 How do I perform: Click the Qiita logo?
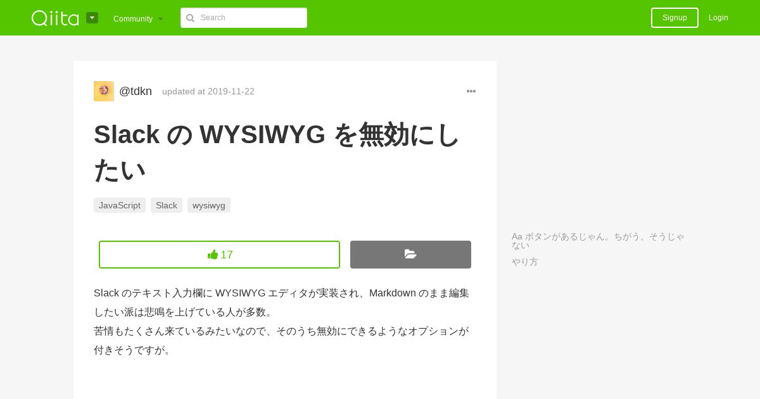tap(55, 18)
